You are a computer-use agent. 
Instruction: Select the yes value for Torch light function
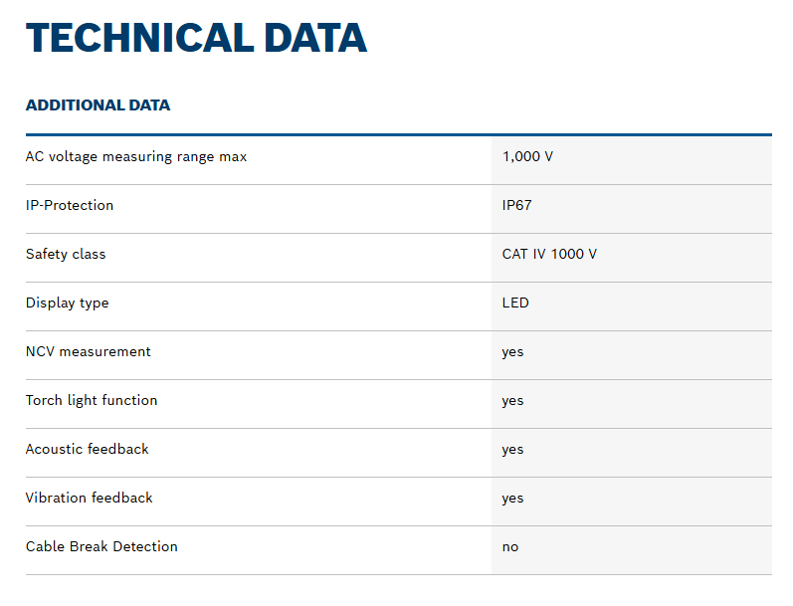pyautogui.click(x=512, y=401)
